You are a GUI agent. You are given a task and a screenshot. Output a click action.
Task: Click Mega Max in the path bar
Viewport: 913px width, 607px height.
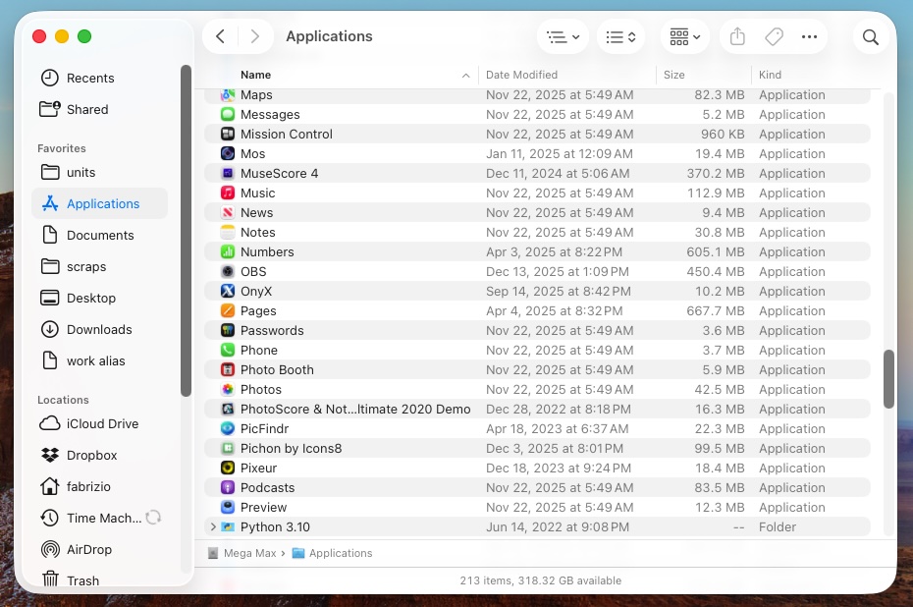[242, 553]
